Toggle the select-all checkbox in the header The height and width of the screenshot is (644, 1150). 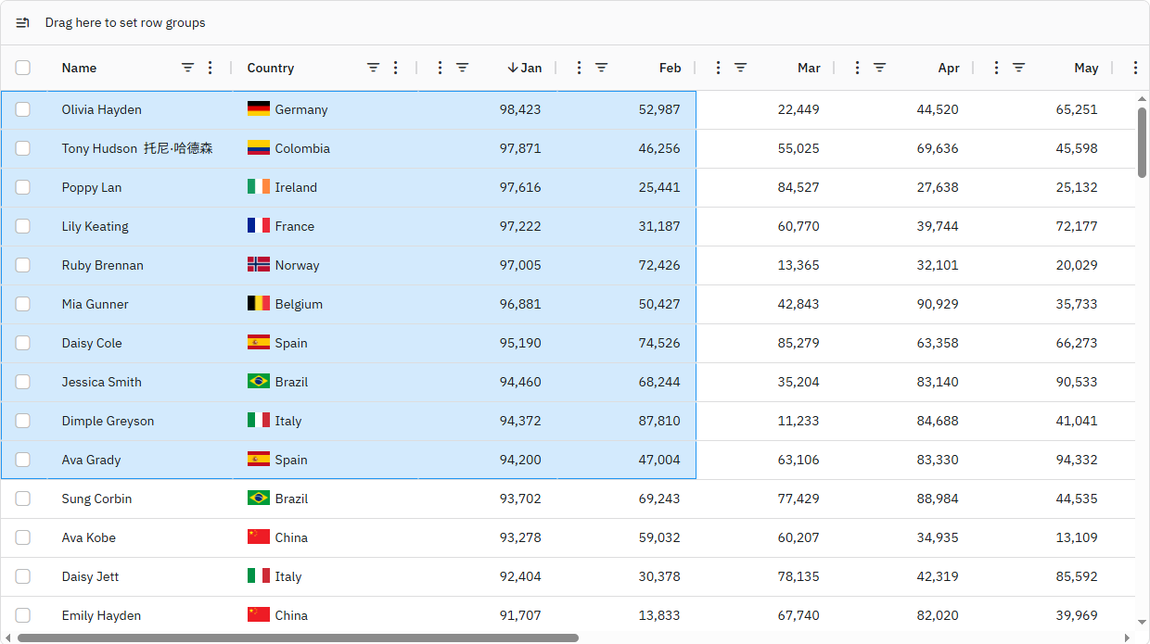click(x=23, y=68)
